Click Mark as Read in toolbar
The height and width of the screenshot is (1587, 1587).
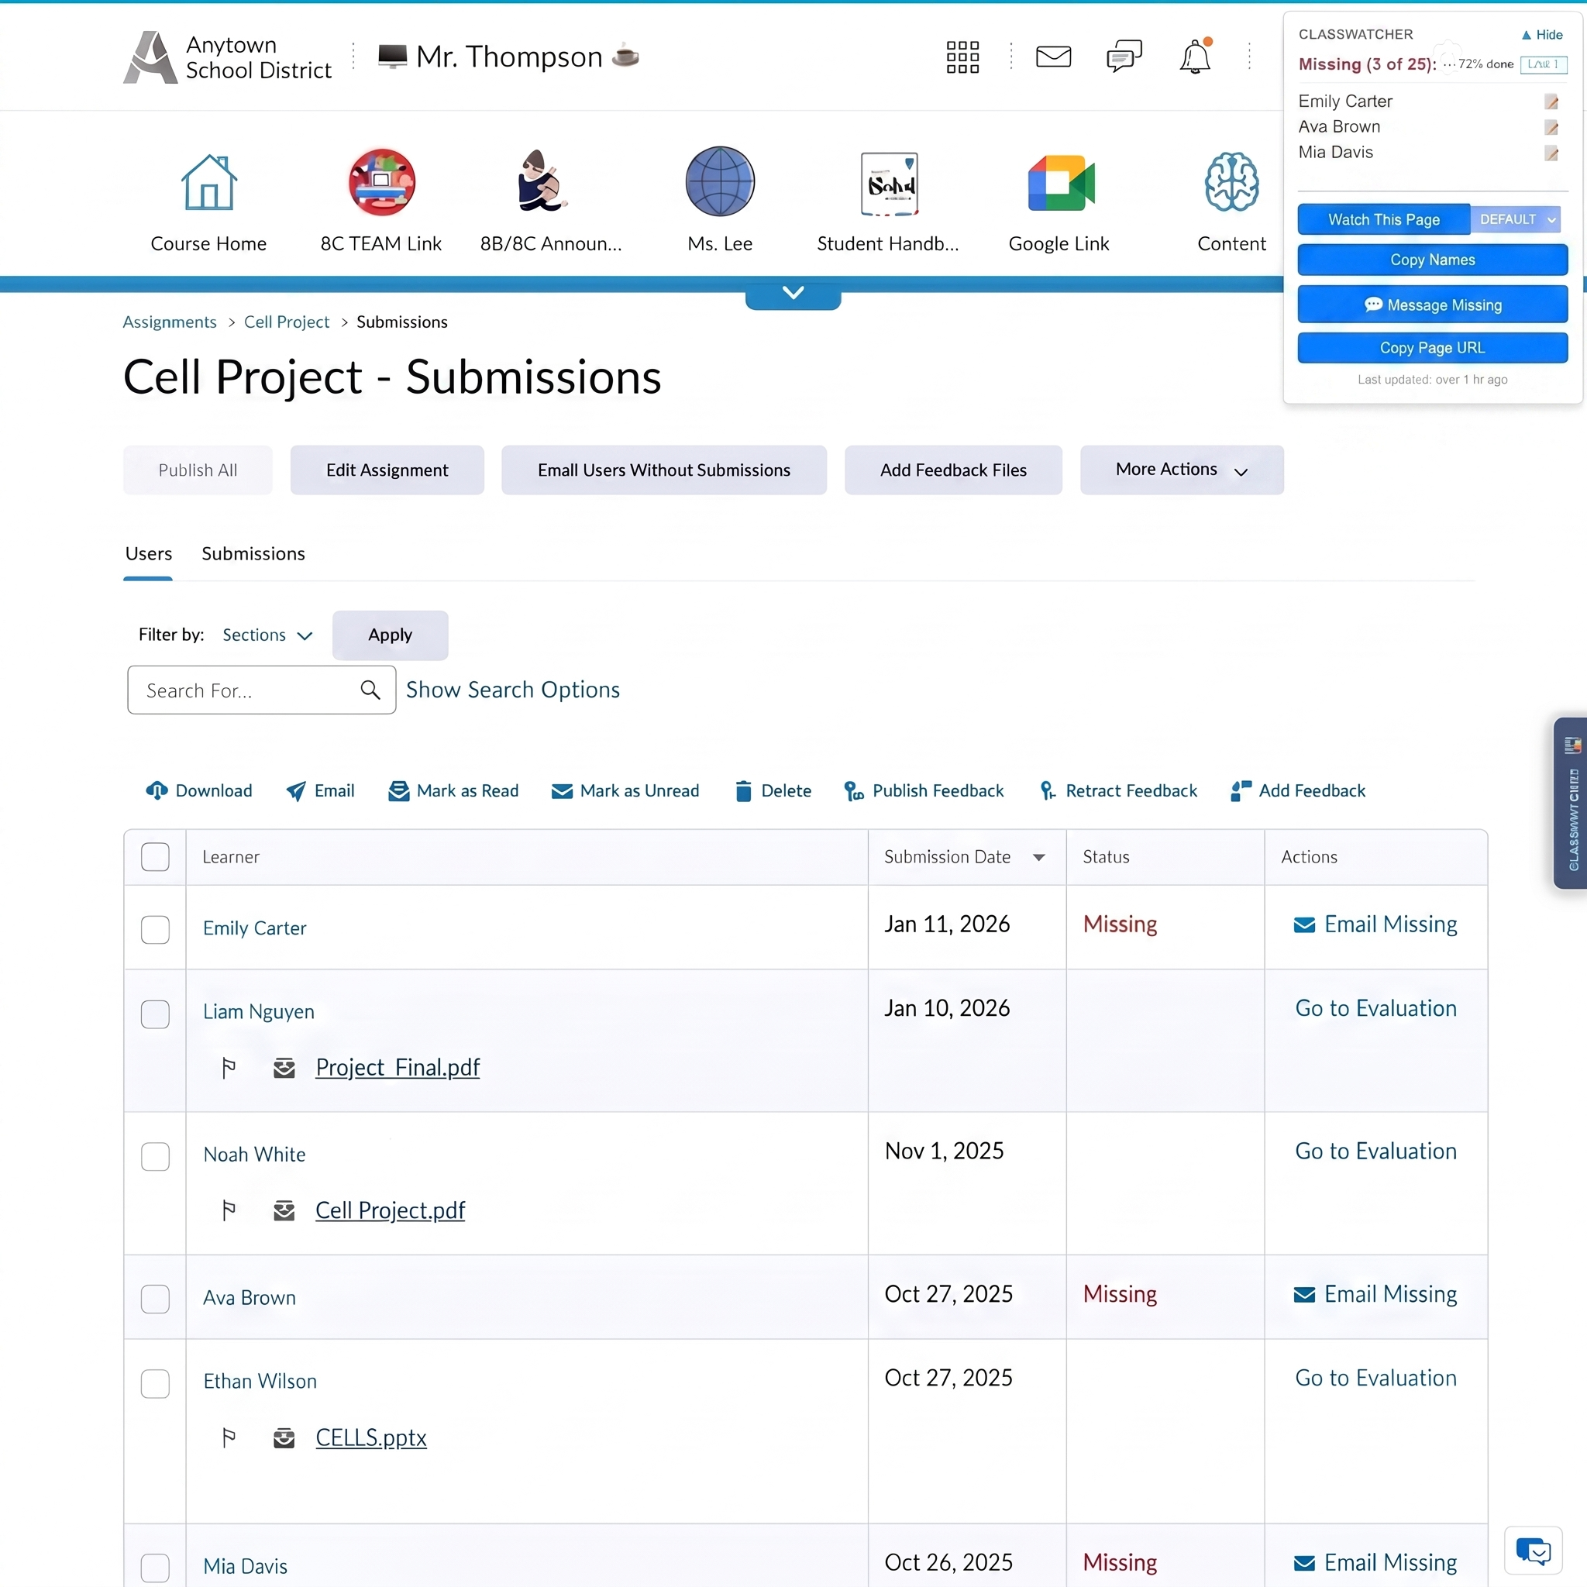click(453, 790)
